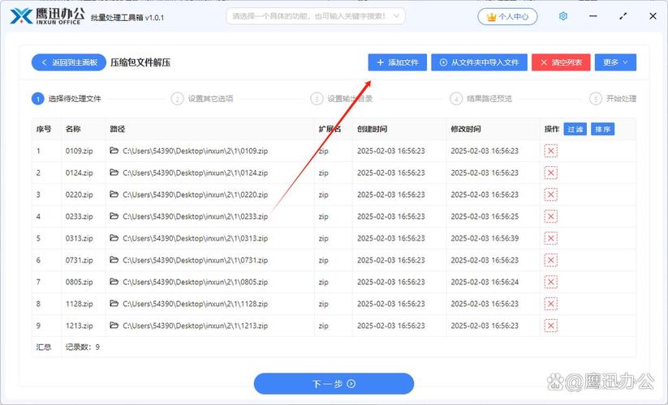Open folder icon for 1213.zip path

tap(114, 325)
